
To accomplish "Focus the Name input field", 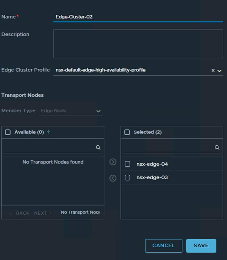I will click(x=138, y=17).
